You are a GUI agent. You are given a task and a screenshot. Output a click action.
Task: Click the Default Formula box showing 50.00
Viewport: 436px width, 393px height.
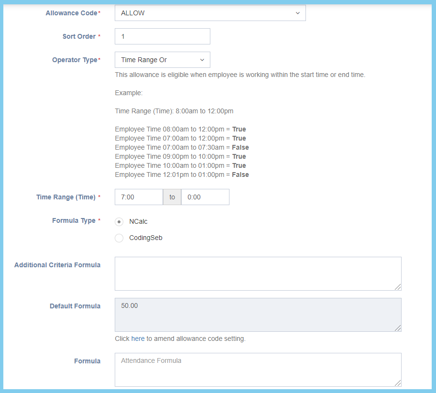pos(258,315)
